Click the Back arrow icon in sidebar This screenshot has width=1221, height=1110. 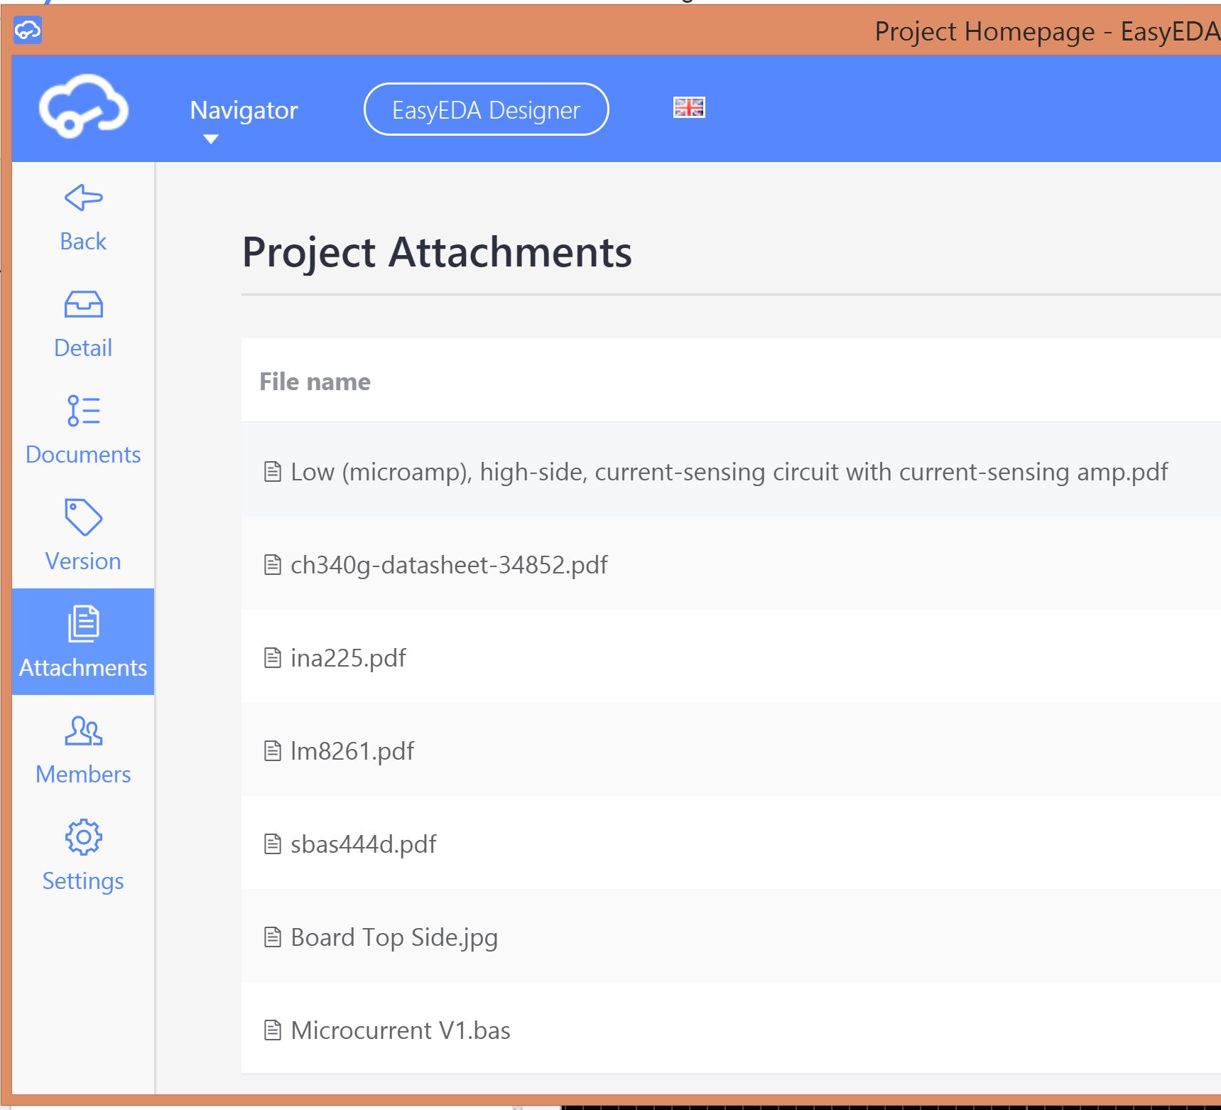(x=83, y=198)
